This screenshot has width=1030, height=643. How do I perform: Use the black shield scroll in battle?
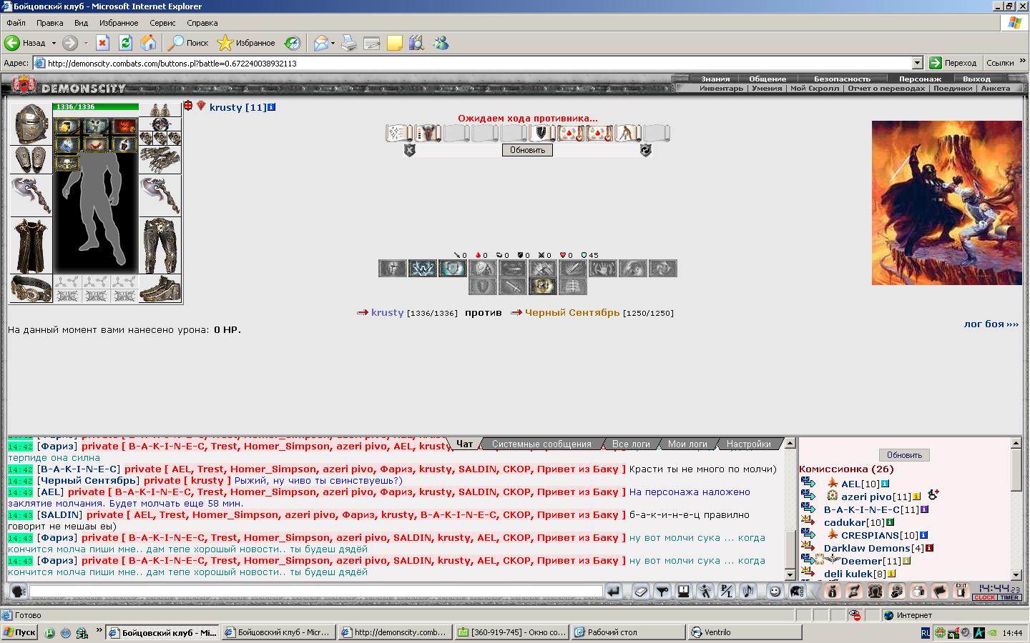pyautogui.click(x=541, y=133)
